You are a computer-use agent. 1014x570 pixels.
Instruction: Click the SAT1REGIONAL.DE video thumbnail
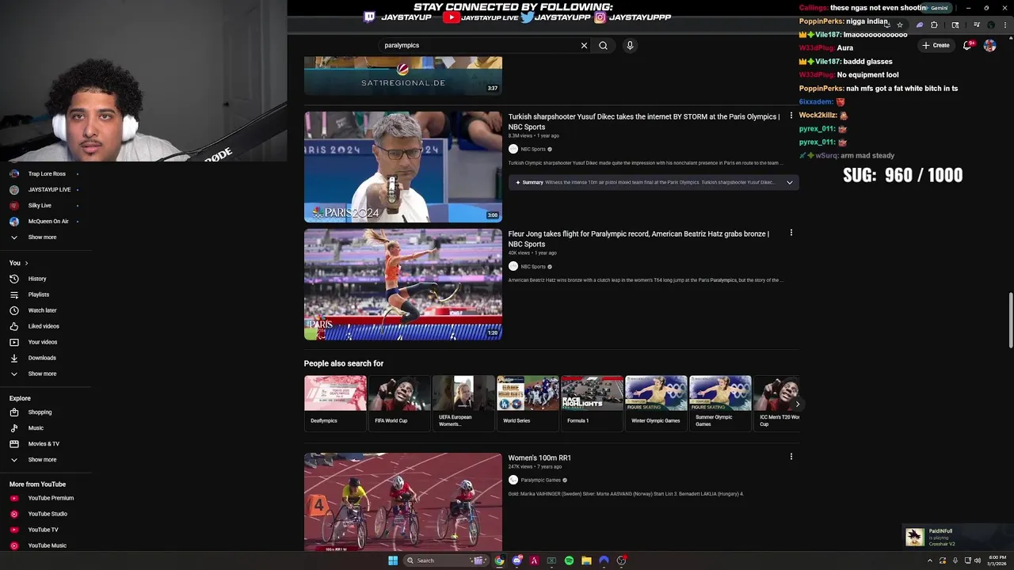pos(403,75)
